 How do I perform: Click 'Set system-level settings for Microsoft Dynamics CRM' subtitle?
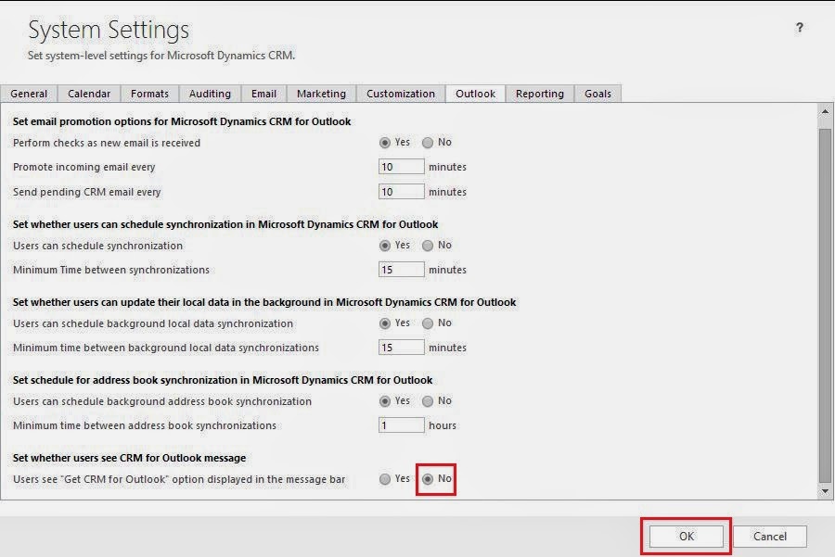[161, 56]
